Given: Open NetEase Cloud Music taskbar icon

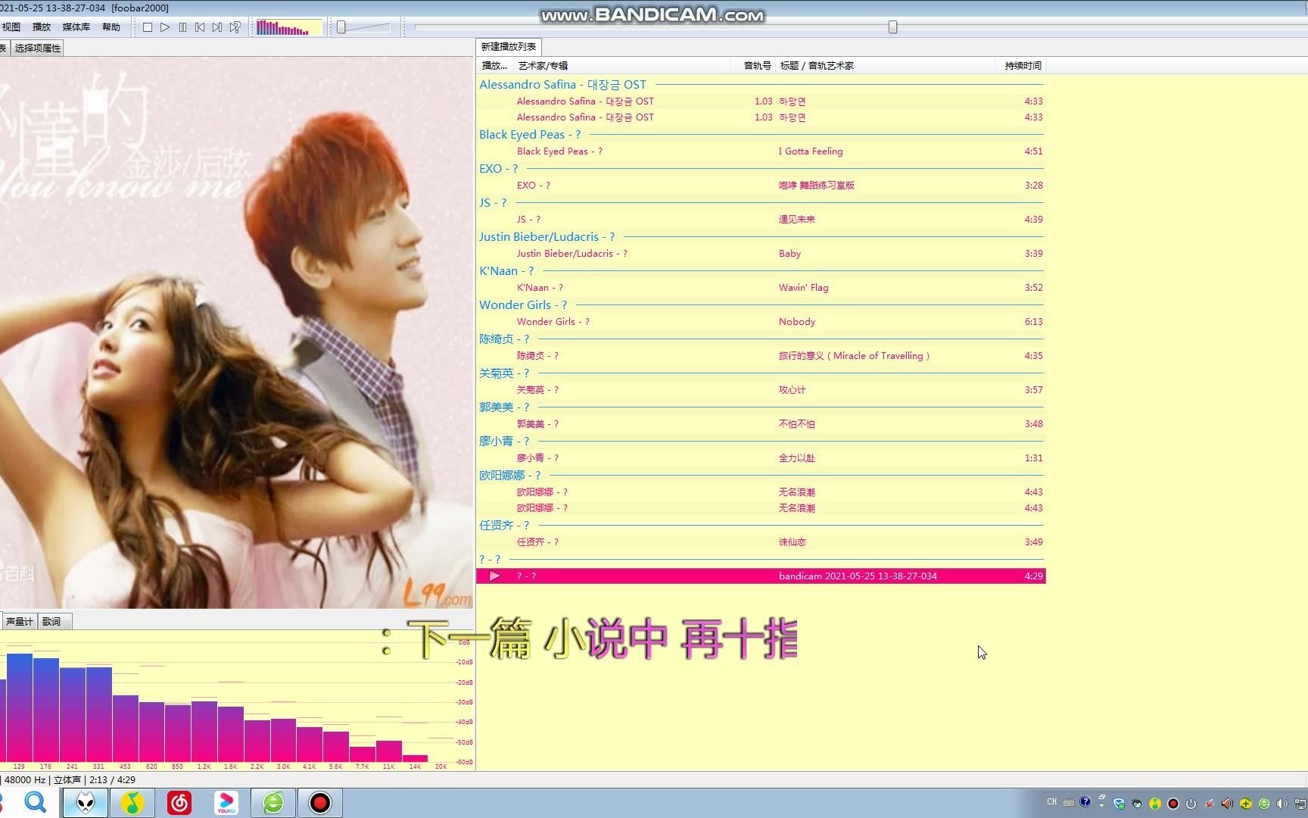Looking at the screenshot, I should coord(179,803).
